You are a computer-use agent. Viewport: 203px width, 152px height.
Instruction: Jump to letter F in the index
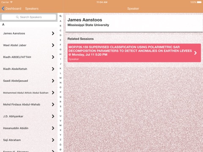tap(60, 45)
